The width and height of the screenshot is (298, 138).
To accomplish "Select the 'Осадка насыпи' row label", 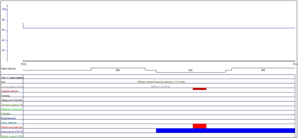I will pos(9,91).
